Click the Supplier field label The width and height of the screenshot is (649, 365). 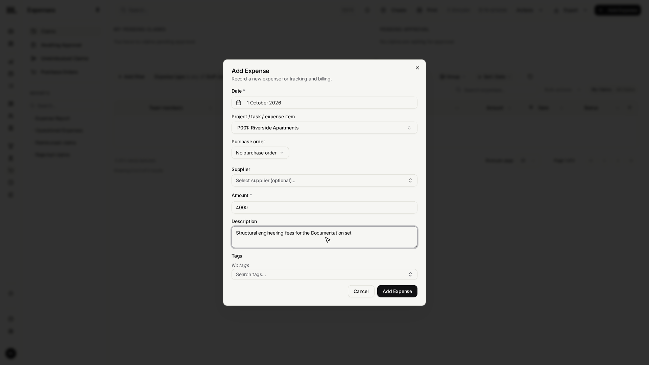(x=241, y=169)
